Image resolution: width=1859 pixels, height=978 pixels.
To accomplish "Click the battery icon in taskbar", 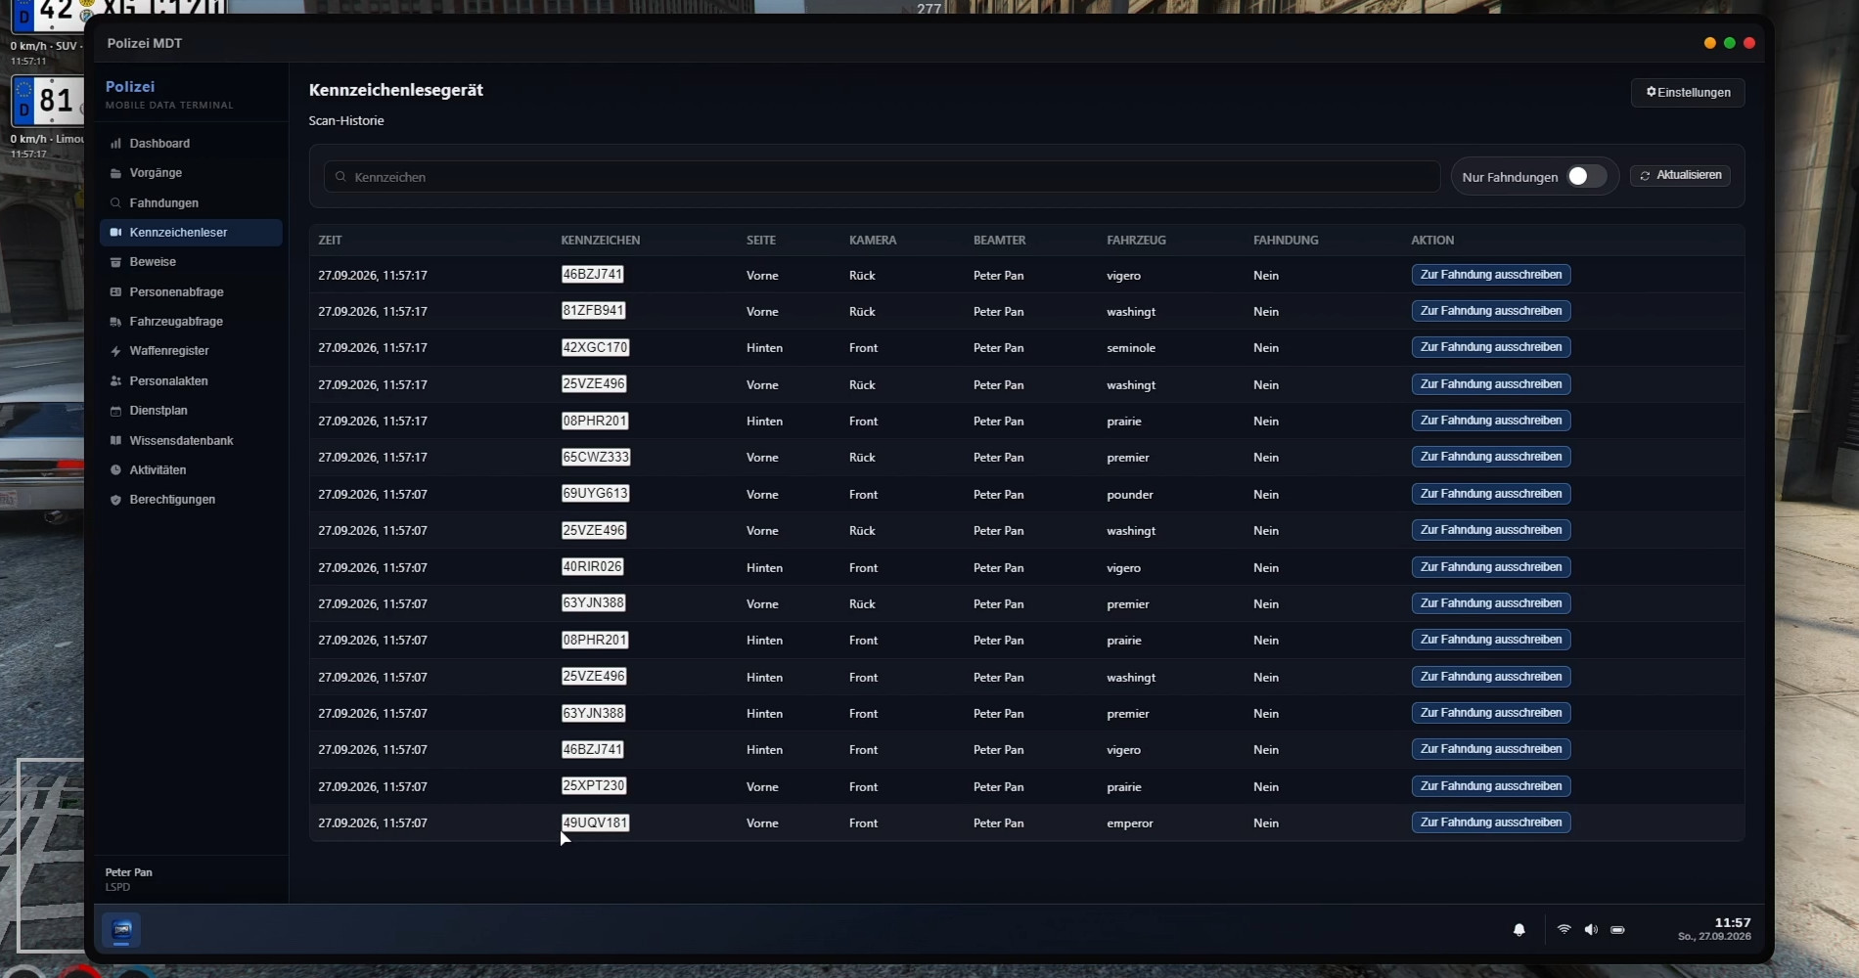I will (1617, 929).
